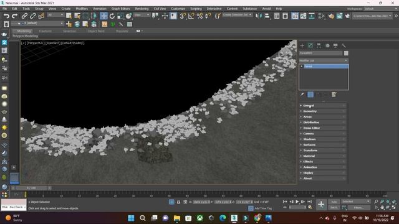Expand the Geometry rollout
Viewport: 399px width, 224px height.
323,111
